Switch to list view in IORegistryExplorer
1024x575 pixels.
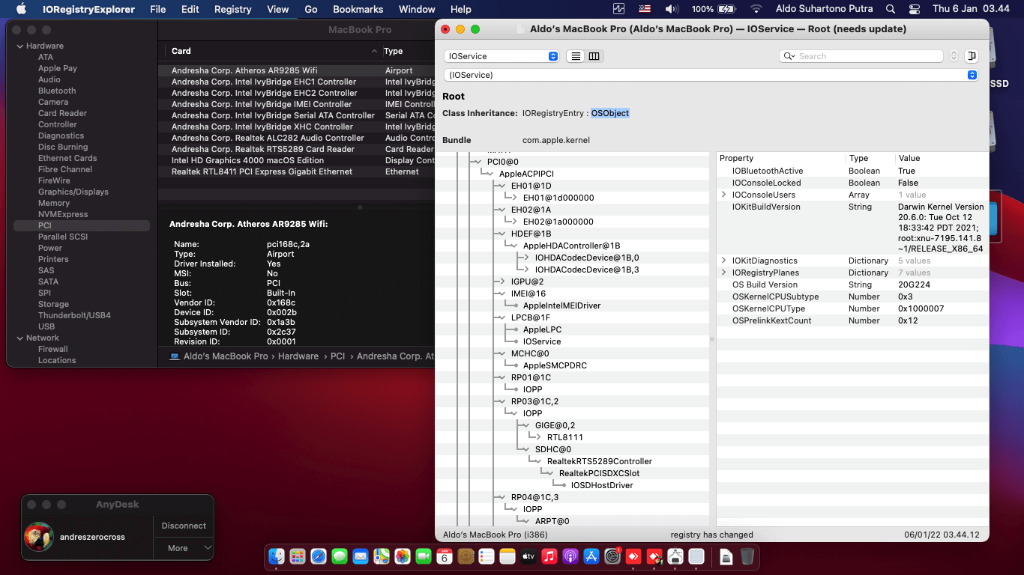click(x=576, y=56)
